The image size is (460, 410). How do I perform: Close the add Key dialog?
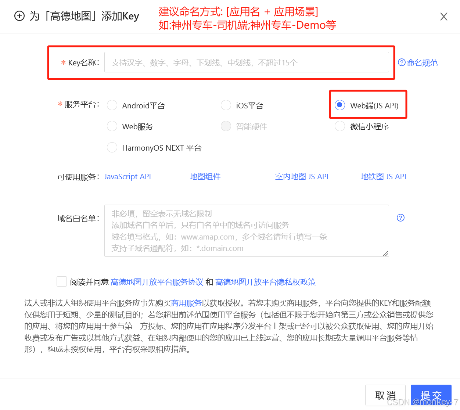[x=444, y=17]
